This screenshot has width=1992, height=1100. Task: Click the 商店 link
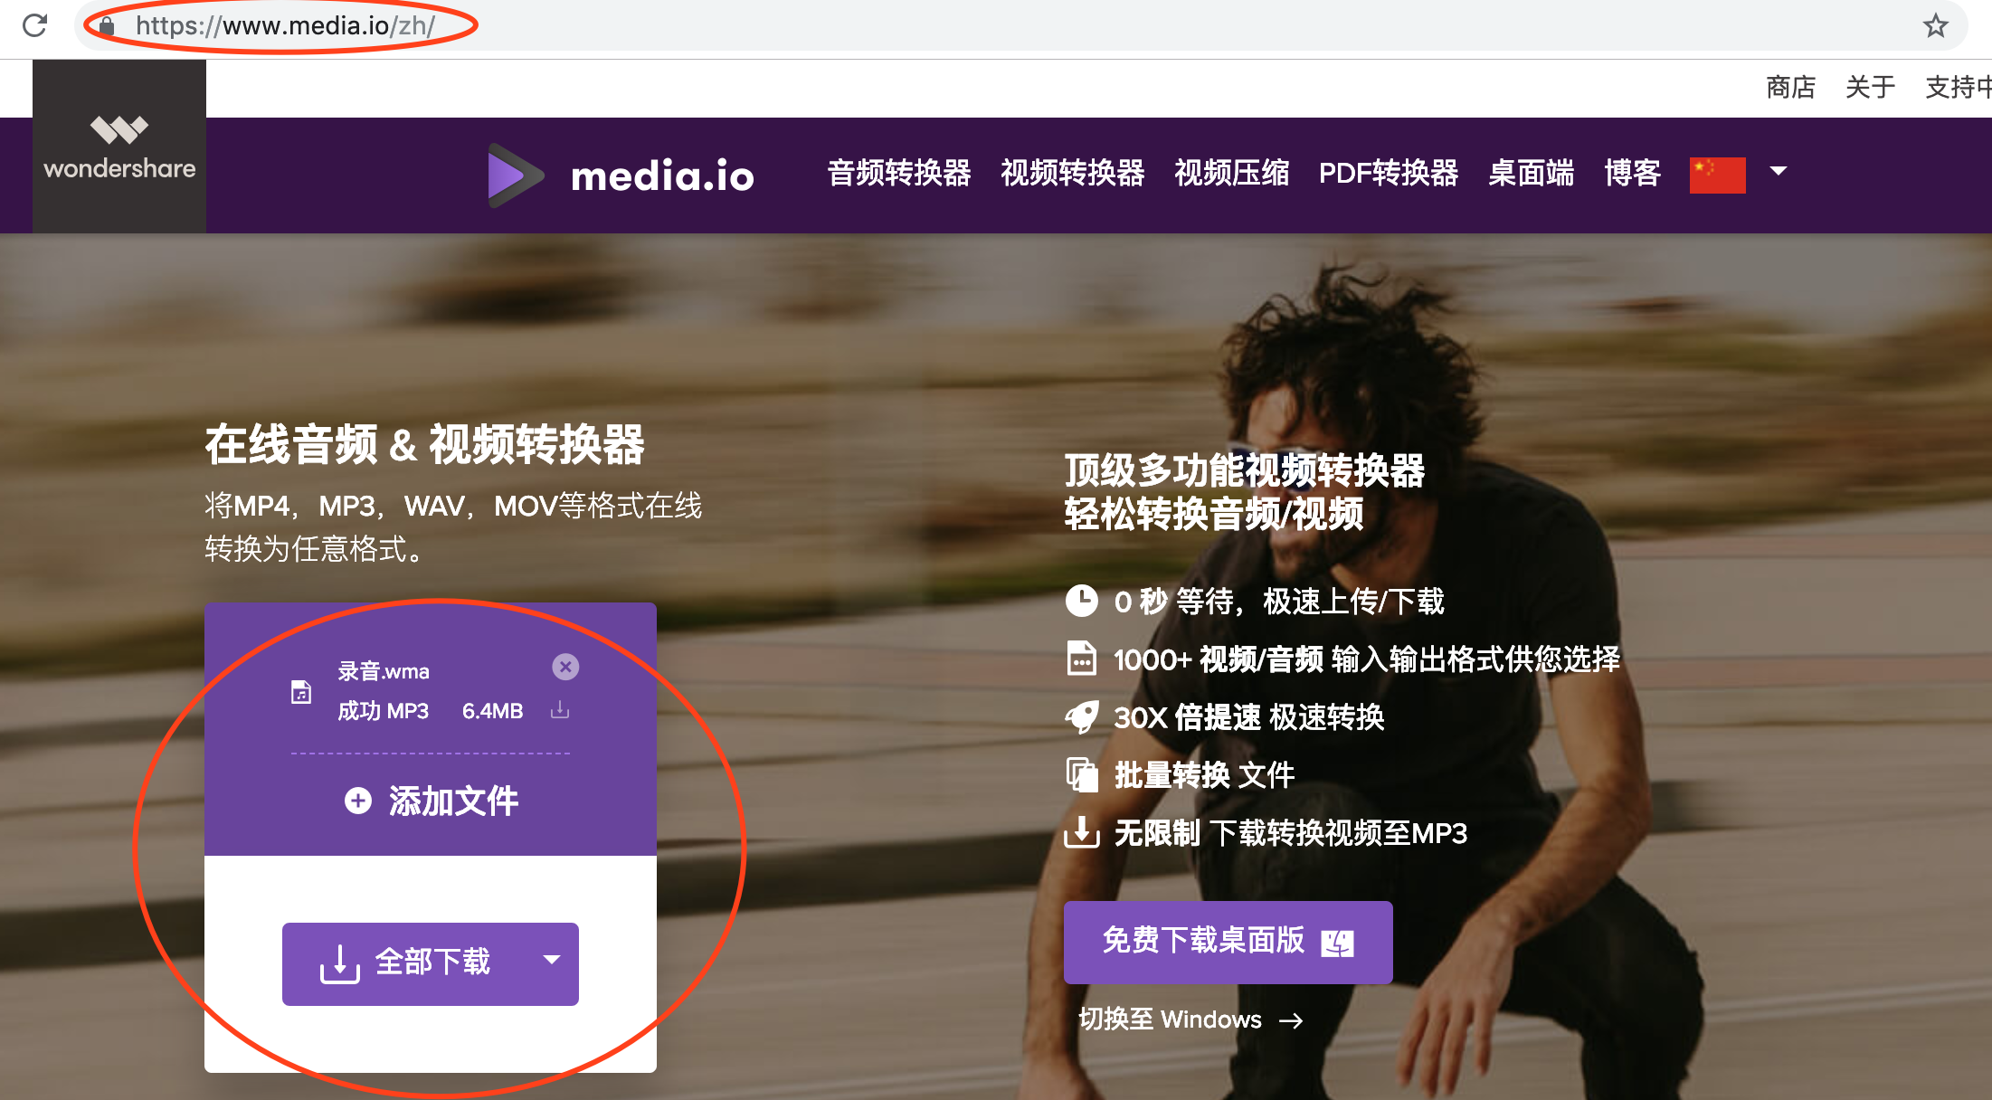coord(1790,88)
